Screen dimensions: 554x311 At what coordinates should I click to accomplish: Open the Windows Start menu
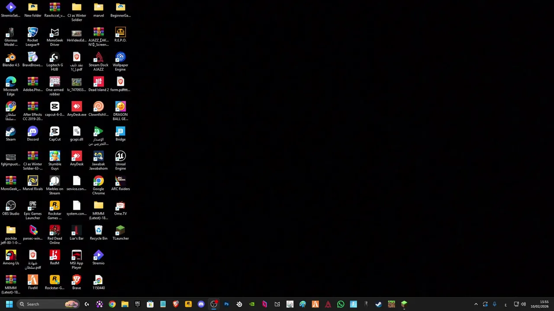tap(9, 304)
